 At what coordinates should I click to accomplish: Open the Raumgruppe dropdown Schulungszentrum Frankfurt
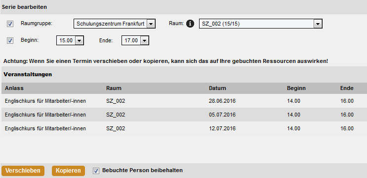(115, 24)
